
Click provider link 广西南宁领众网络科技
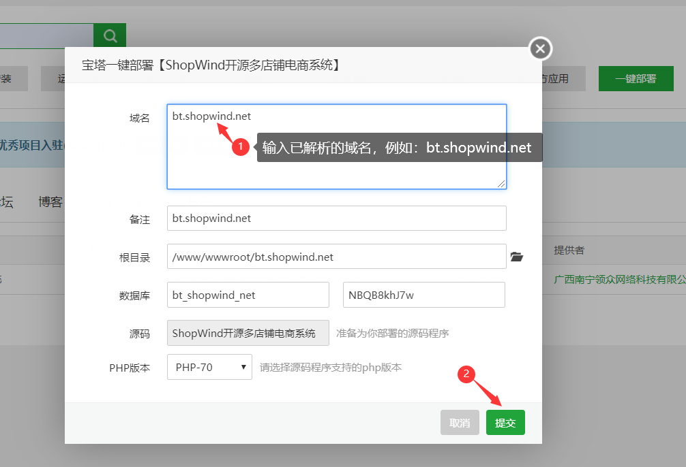click(x=619, y=279)
